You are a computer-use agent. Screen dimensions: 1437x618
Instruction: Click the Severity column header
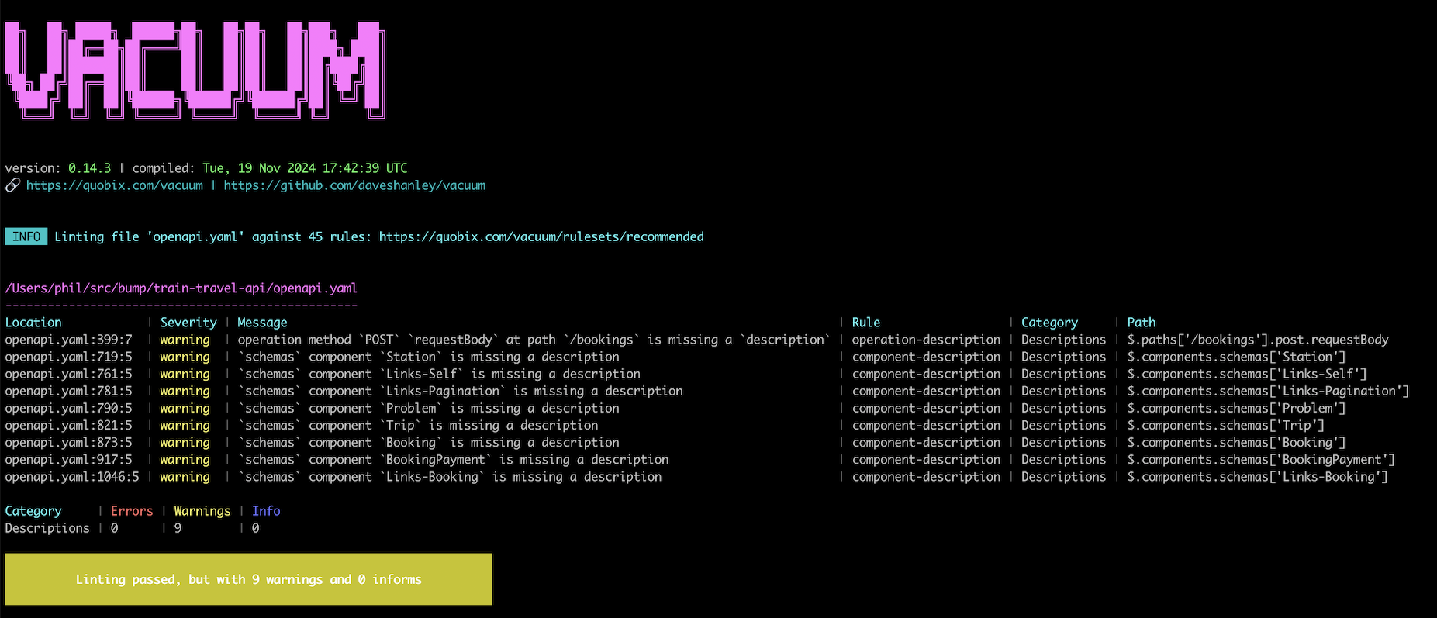(x=188, y=323)
